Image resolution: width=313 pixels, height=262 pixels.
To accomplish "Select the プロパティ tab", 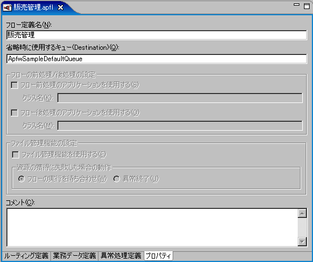I will click(158, 256).
